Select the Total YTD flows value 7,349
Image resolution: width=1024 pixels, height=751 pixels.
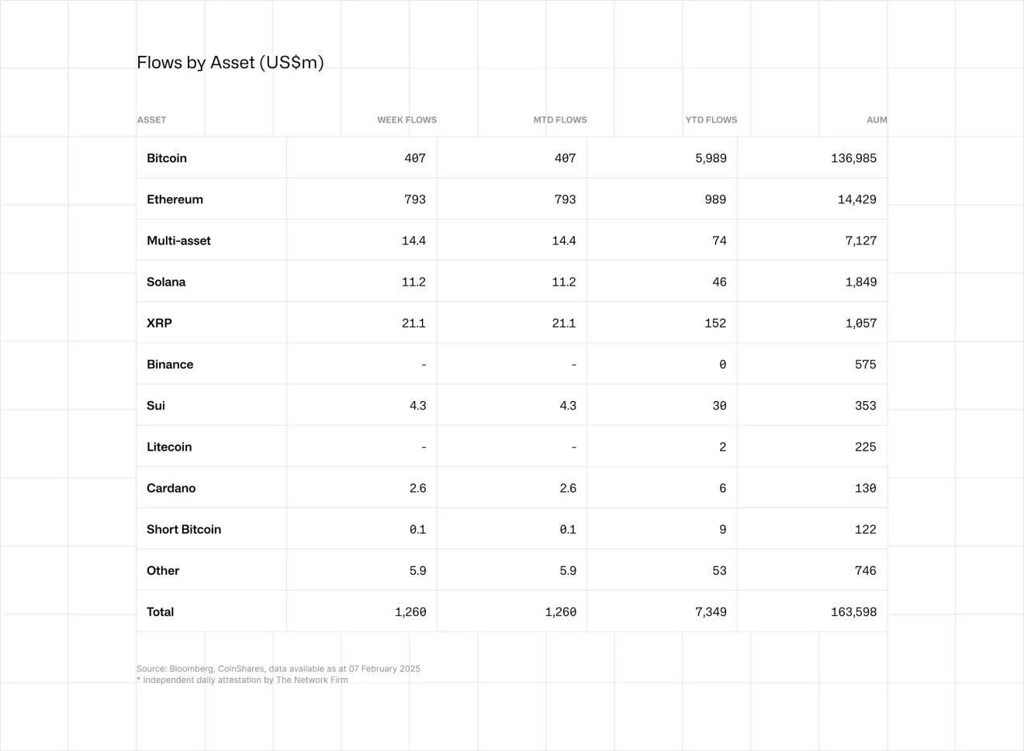(x=711, y=612)
